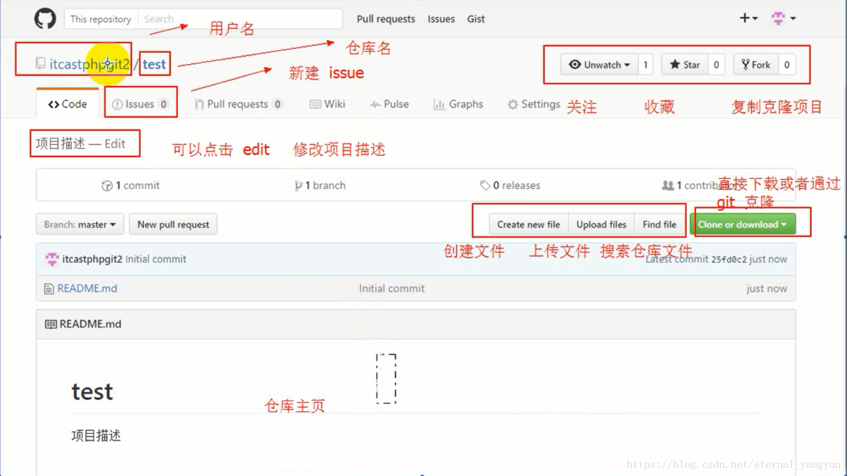Open the 1 commit history link
The image size is (847, 476).
[131, 185]
